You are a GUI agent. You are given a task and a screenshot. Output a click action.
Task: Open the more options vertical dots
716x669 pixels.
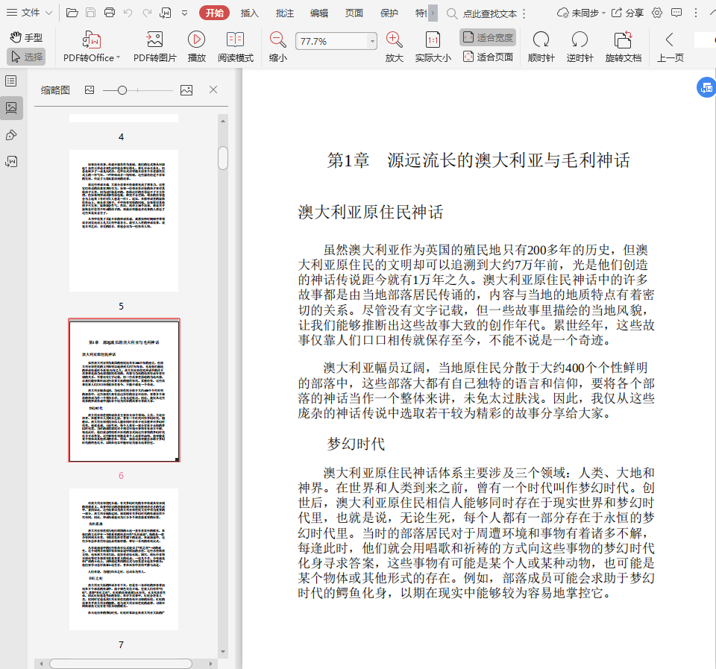pyautogui.click(x=695, y=13)
